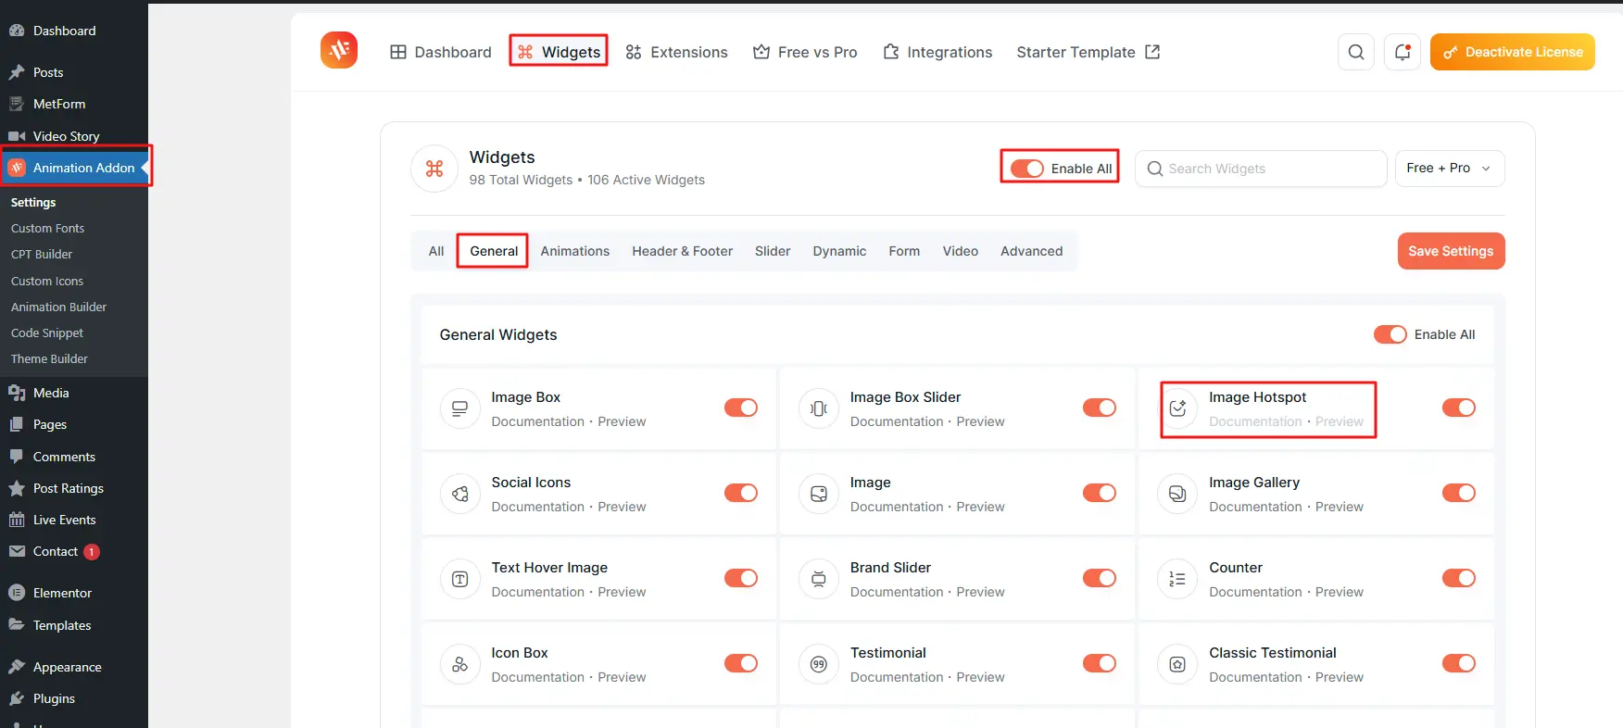The width and height of the screenshot is (1623, 728).
Task: Toggle General Widgets Enable All switch
Action: [1390, 334]
